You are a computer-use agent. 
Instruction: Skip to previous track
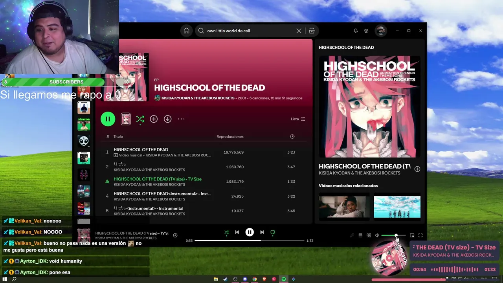[237, 232]
